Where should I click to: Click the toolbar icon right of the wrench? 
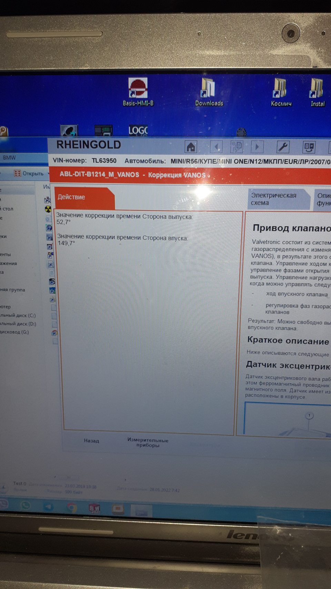[309, 147]
